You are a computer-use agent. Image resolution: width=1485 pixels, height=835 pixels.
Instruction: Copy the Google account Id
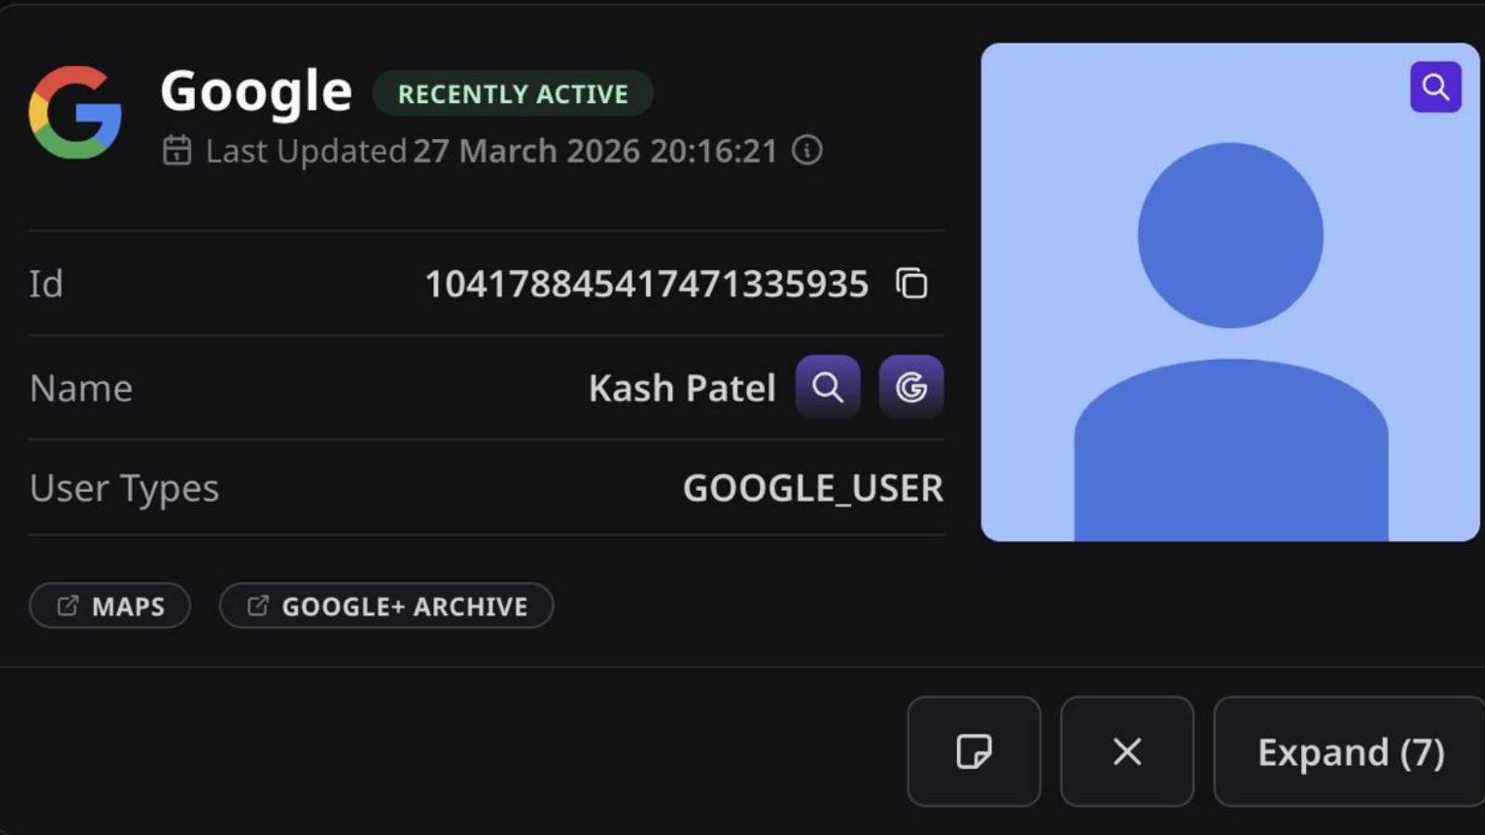pyautogui.click(x=910, y=284)
